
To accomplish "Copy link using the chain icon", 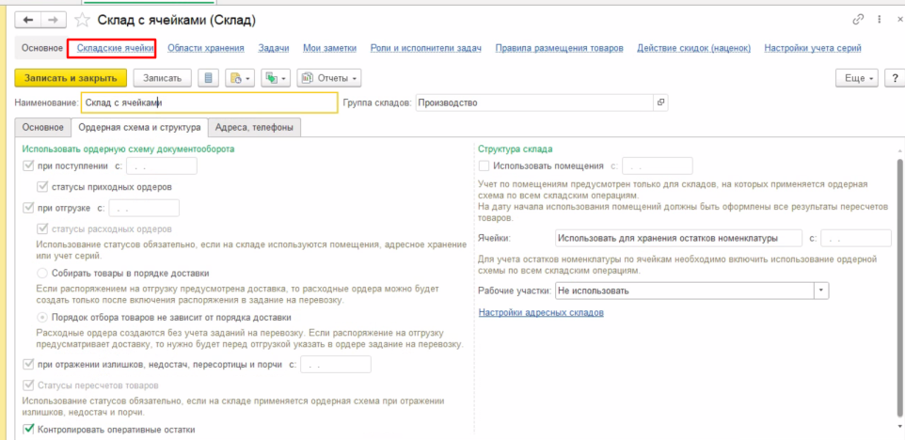I will 858,20.
